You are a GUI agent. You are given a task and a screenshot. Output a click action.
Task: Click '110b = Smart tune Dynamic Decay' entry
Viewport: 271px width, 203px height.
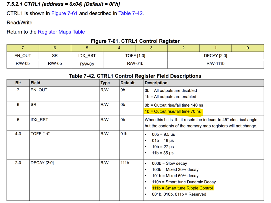(x=184, y=182)
